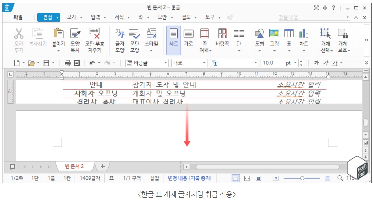Select the 빈 문서 2 document tab
373x202 pixels.
tap(74, 166)
